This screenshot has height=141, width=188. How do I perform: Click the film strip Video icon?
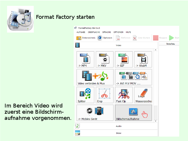point(78,45)
